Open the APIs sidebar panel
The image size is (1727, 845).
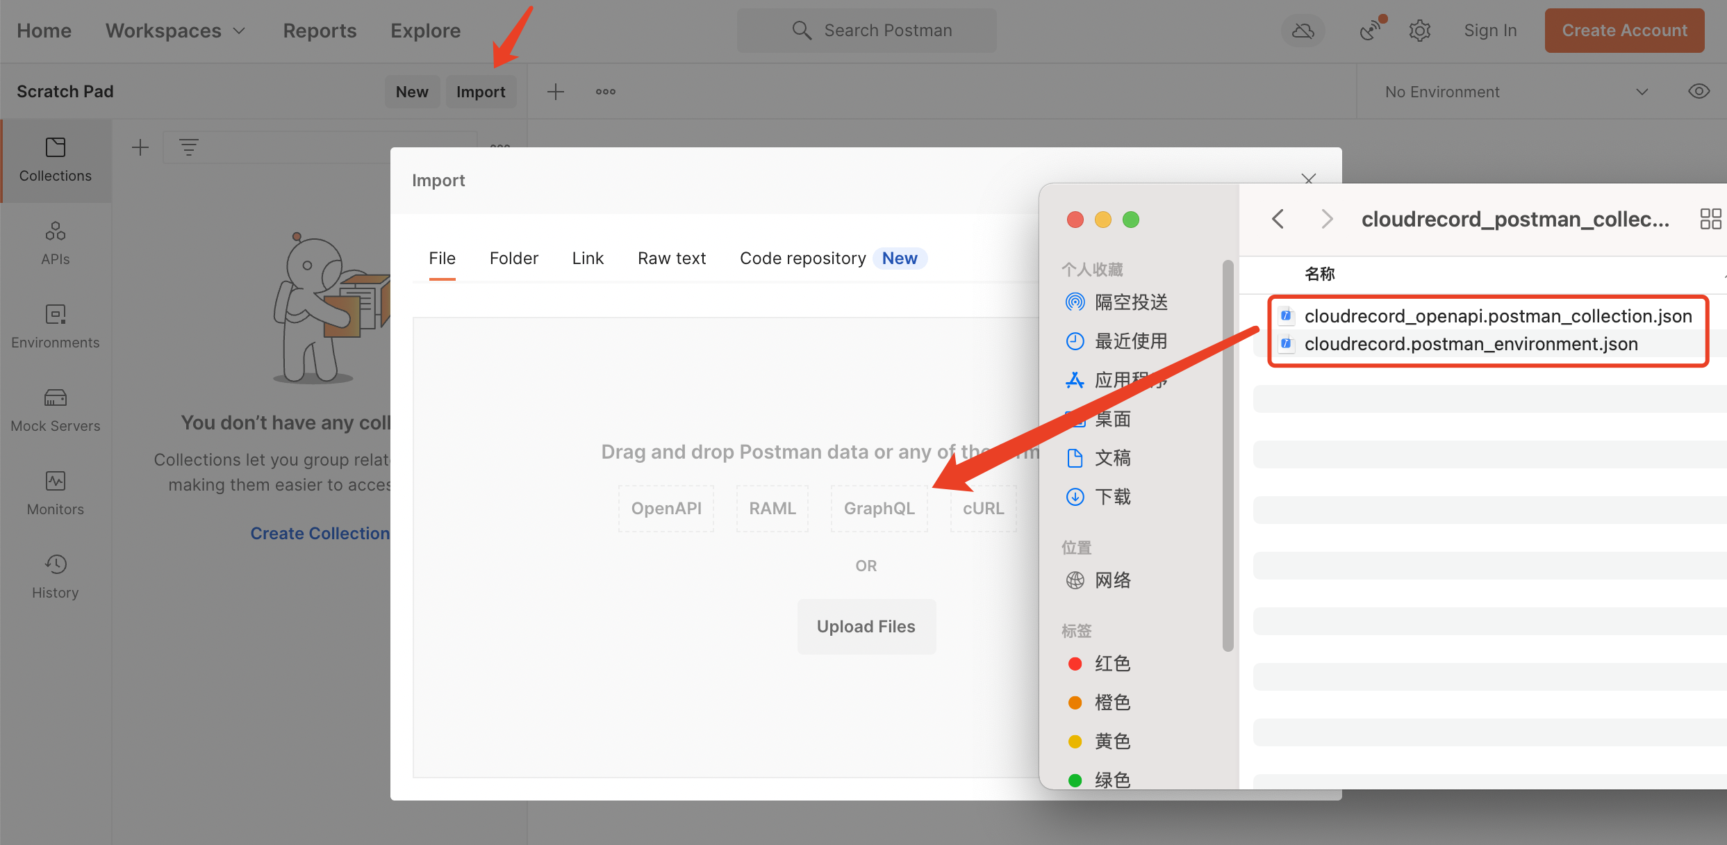click(56, 244)
